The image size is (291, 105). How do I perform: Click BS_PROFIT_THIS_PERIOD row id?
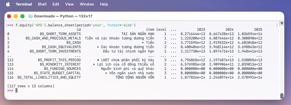59,60
